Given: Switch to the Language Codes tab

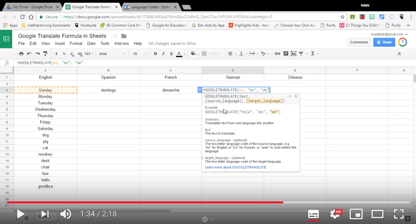Looking at the screenshot, I should 151,7.
